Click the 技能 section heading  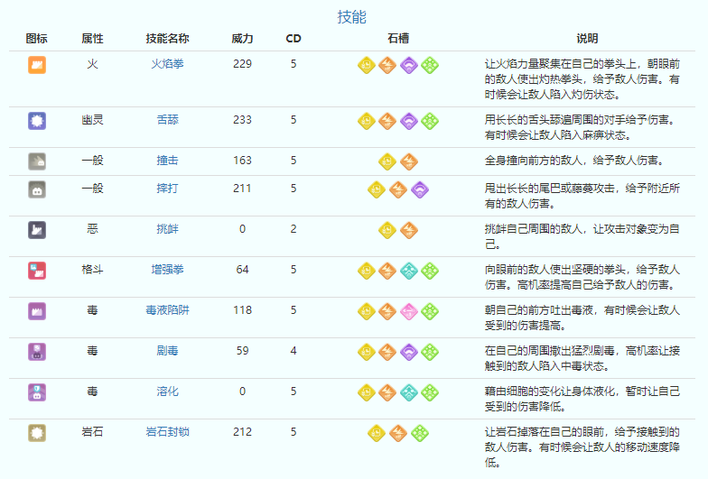tap(351, 17)
